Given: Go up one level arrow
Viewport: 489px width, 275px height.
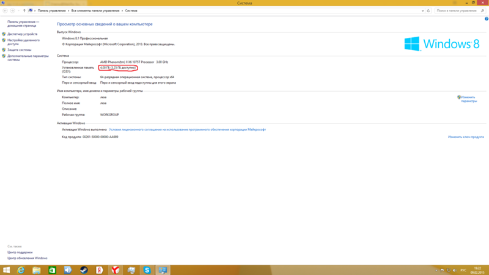Looking at the screenshot, I should tap(24, 10).
